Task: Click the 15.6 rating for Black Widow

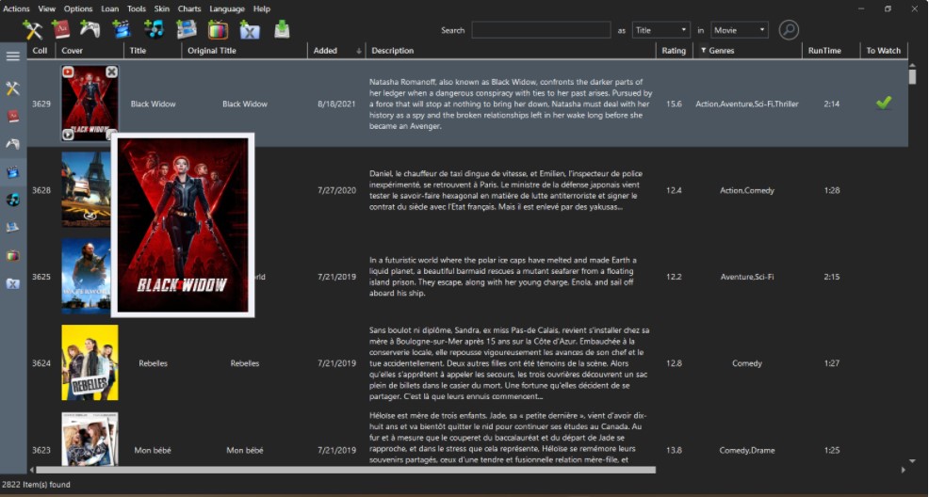Action: pos(674,104)
